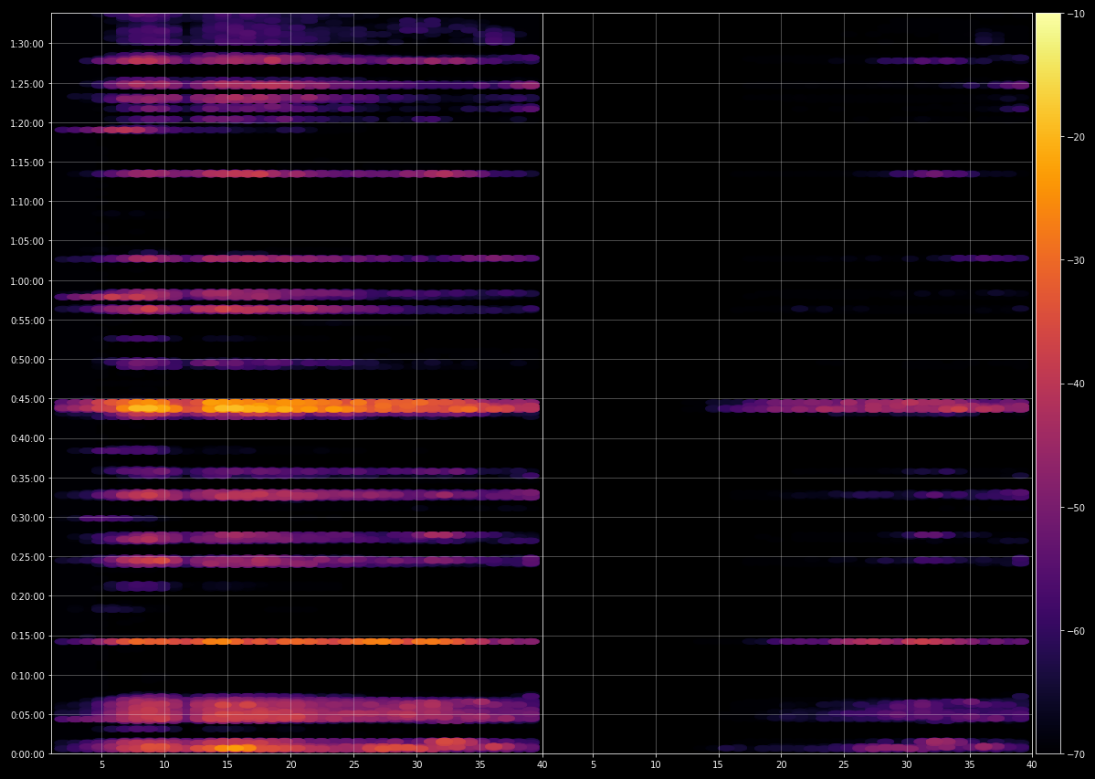Select the 0:55:00 time label
Viewport: 1095px width, 779px height.
tap(27, 321)
